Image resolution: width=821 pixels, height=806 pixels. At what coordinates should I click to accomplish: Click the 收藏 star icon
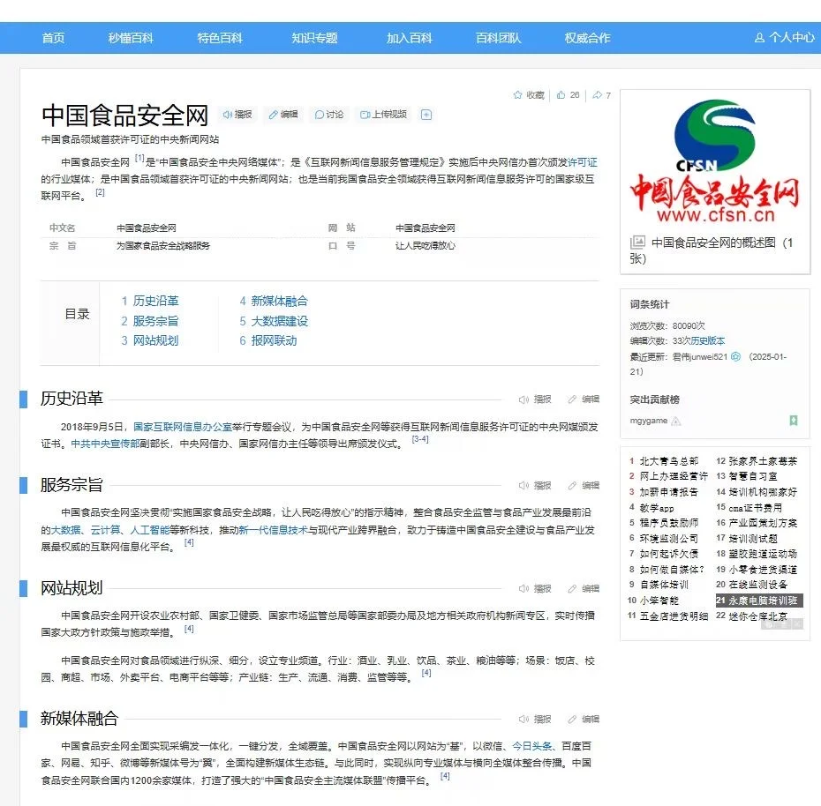(518, 94)
